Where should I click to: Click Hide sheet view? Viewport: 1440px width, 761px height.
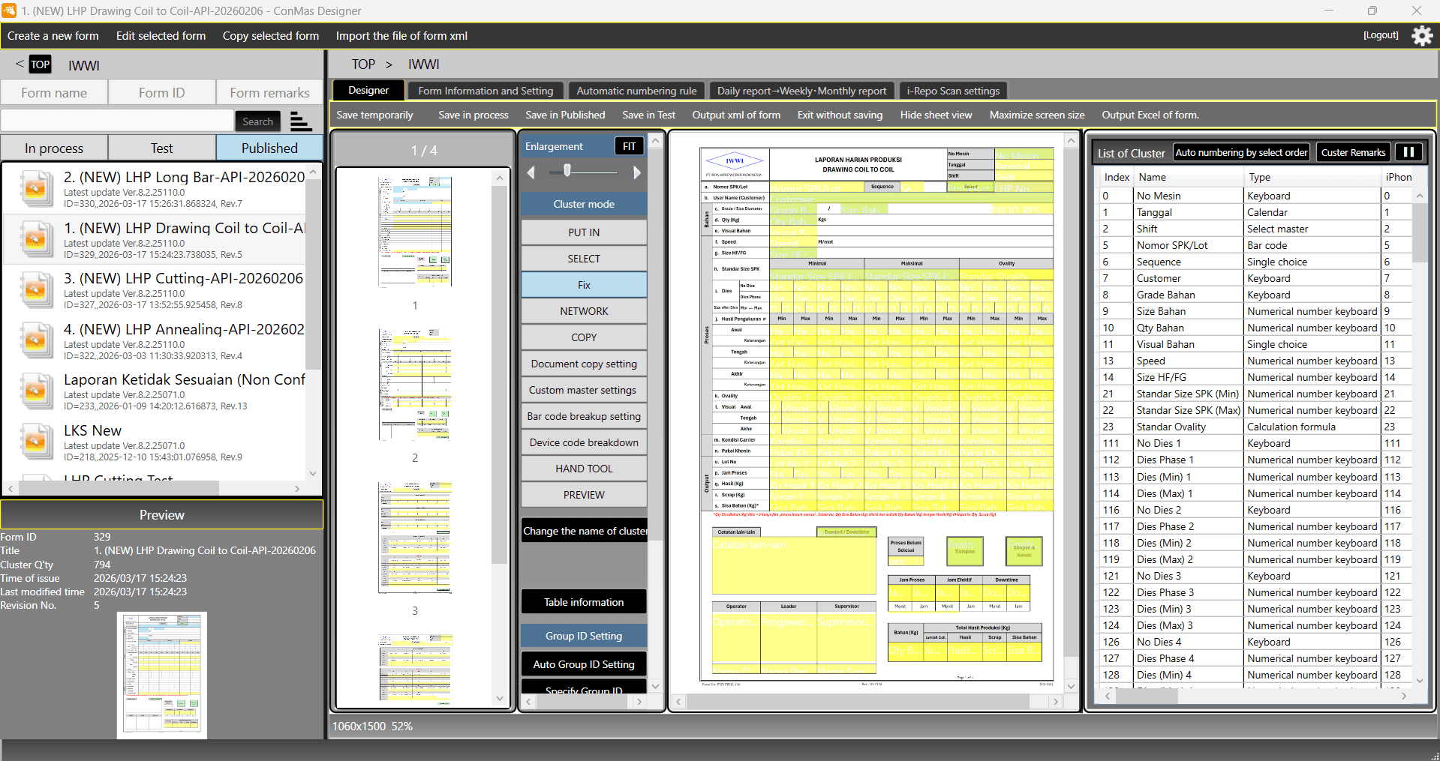(936, 115)
